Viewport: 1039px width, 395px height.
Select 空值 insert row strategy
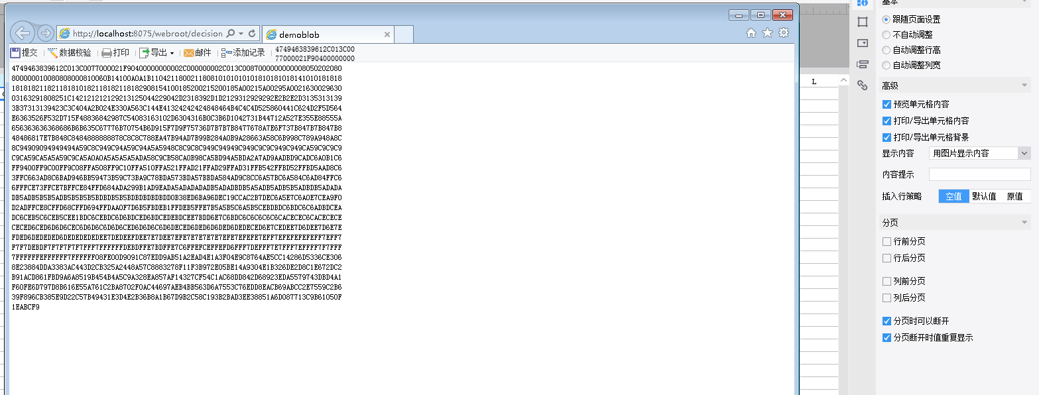coord(954,196)
